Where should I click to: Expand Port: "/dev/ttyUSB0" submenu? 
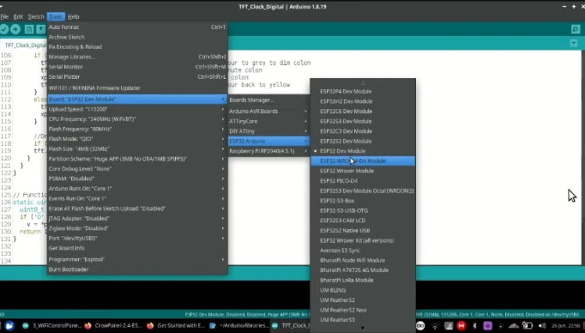pyautogui.click(x=138, y=238)
